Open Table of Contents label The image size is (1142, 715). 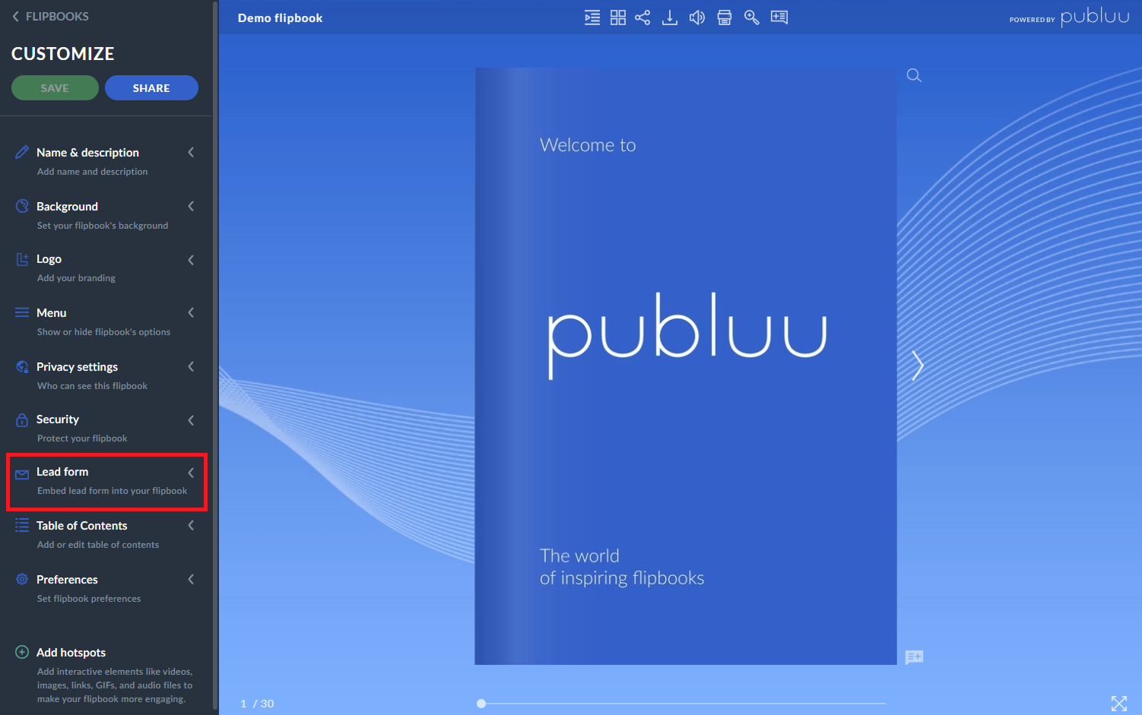tap(82, 526)
